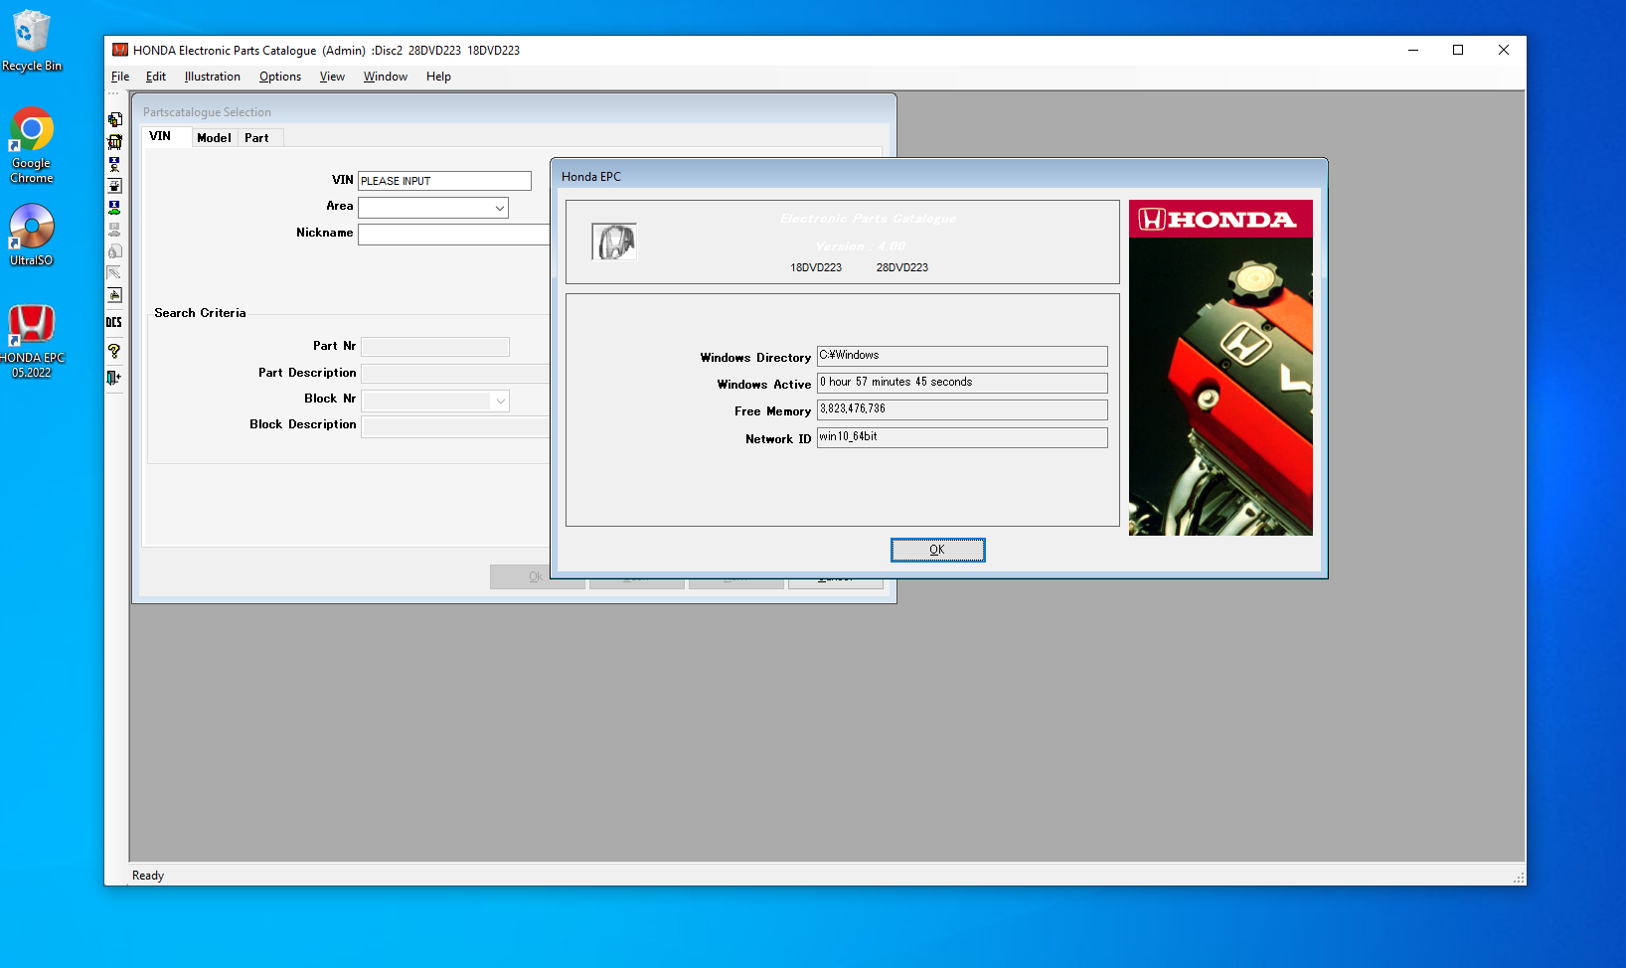The width and height of the screenshot is (1626, 968).
Task: Click the DCS toolbar icon
Action: 114,323
